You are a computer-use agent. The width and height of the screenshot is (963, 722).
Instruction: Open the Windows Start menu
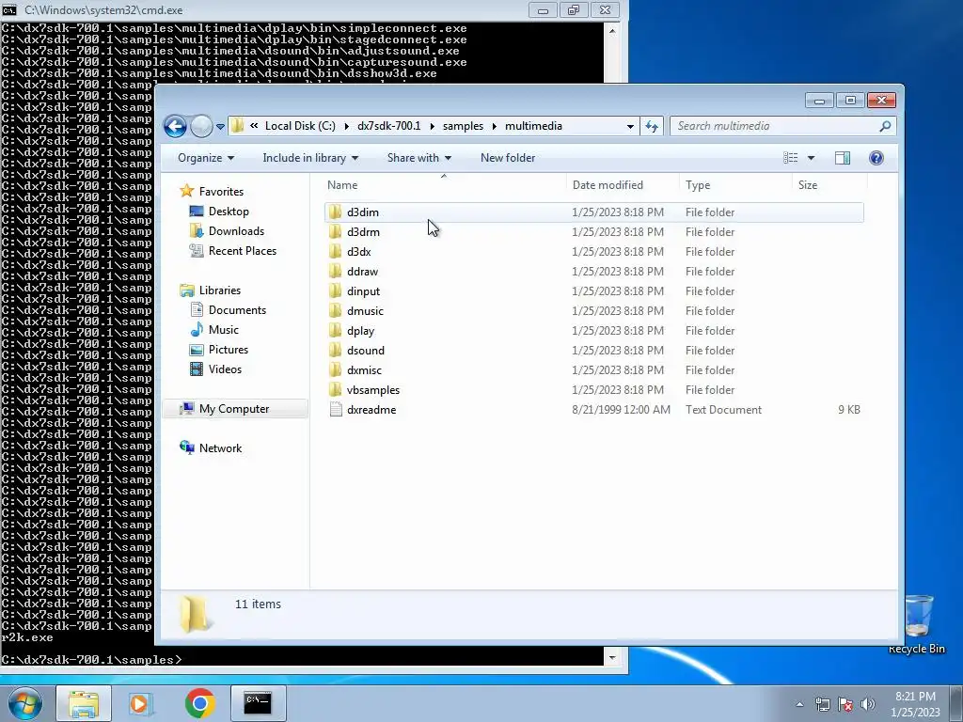[x=24, y=703]
